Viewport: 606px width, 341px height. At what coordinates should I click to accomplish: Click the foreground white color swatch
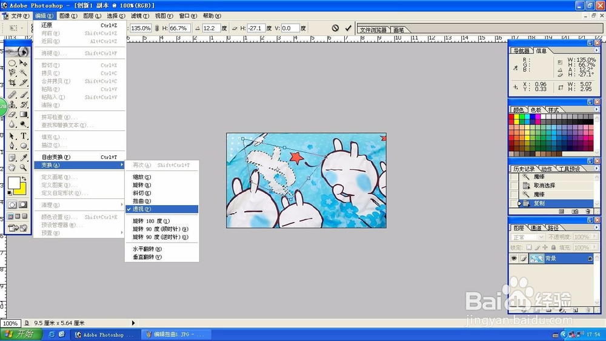point(13,182)
